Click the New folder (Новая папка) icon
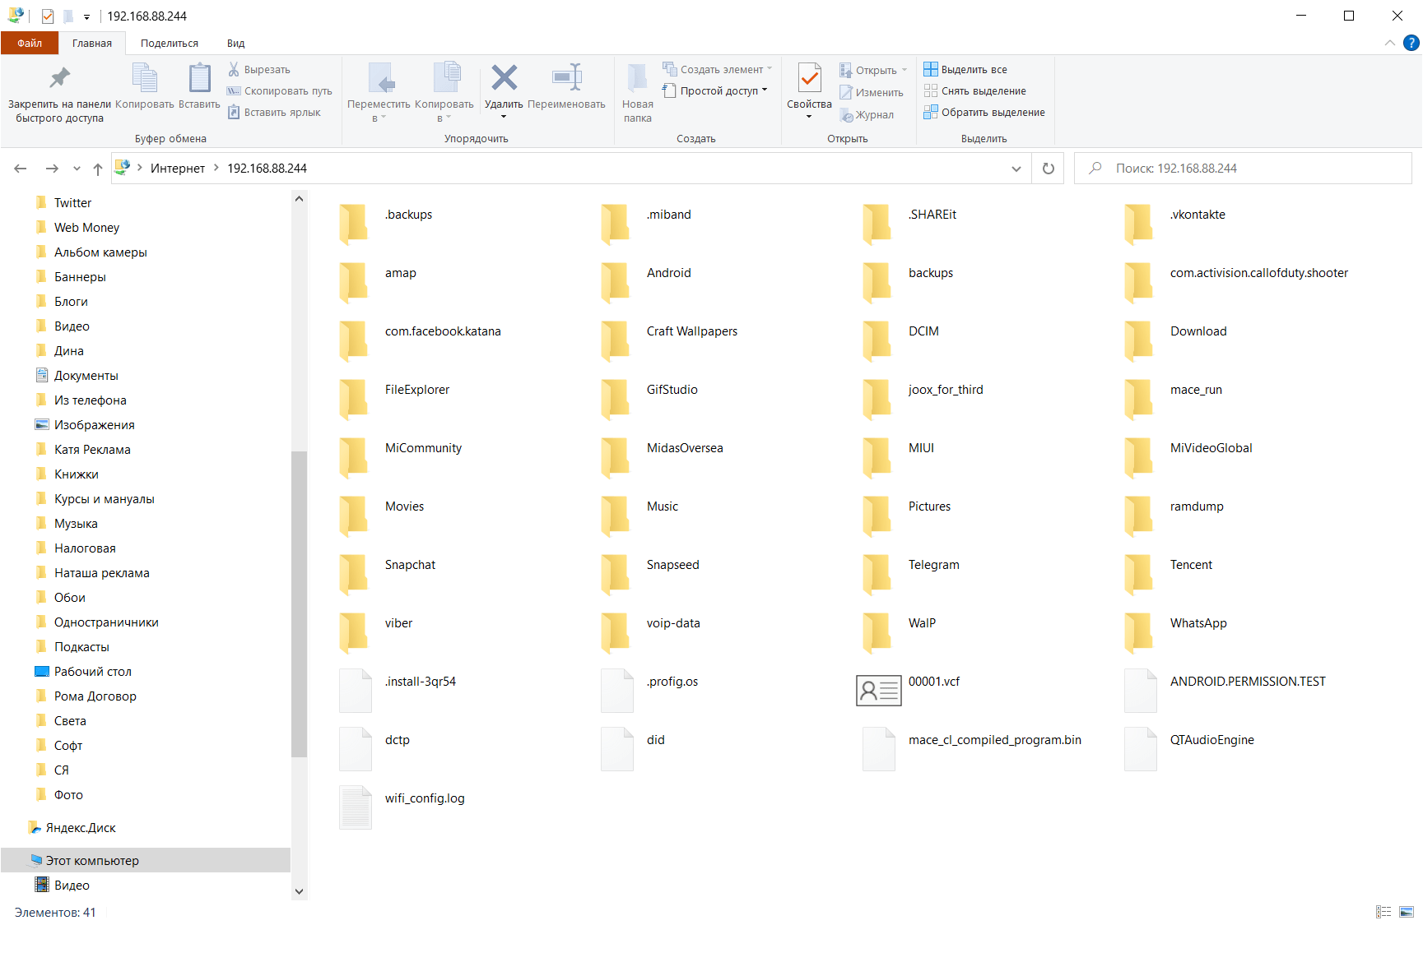 coord(637,79)
